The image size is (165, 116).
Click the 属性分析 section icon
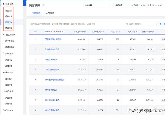point(4,72)
